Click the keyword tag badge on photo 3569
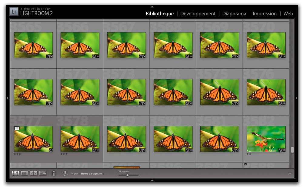The width and height of the screenshot is (303, 189). (234, 57)
